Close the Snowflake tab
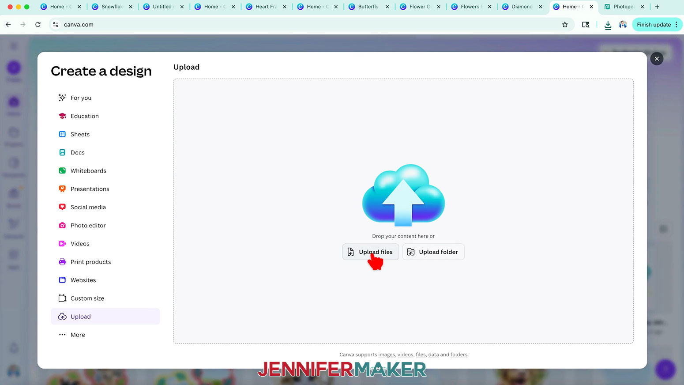Viewport: 684px width, 385px height. (131, 7)
